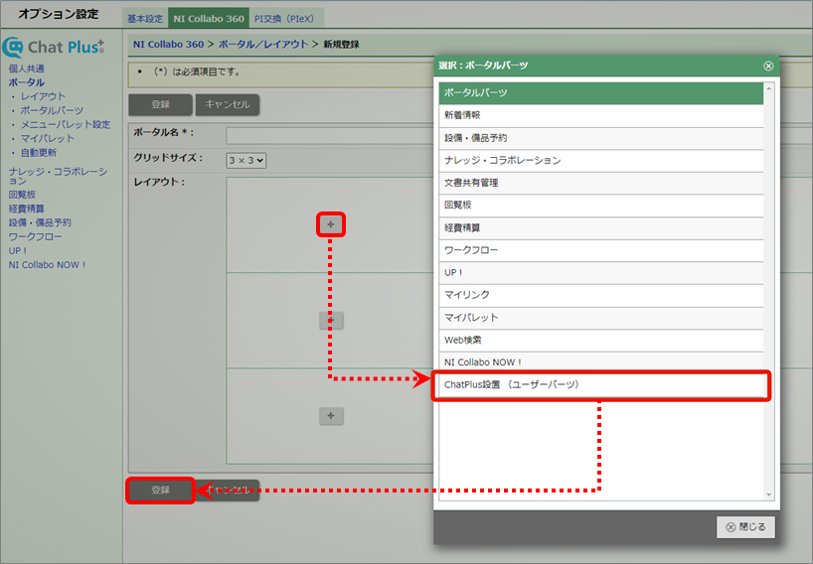Click the top キャンセル button

click(228, 104)
